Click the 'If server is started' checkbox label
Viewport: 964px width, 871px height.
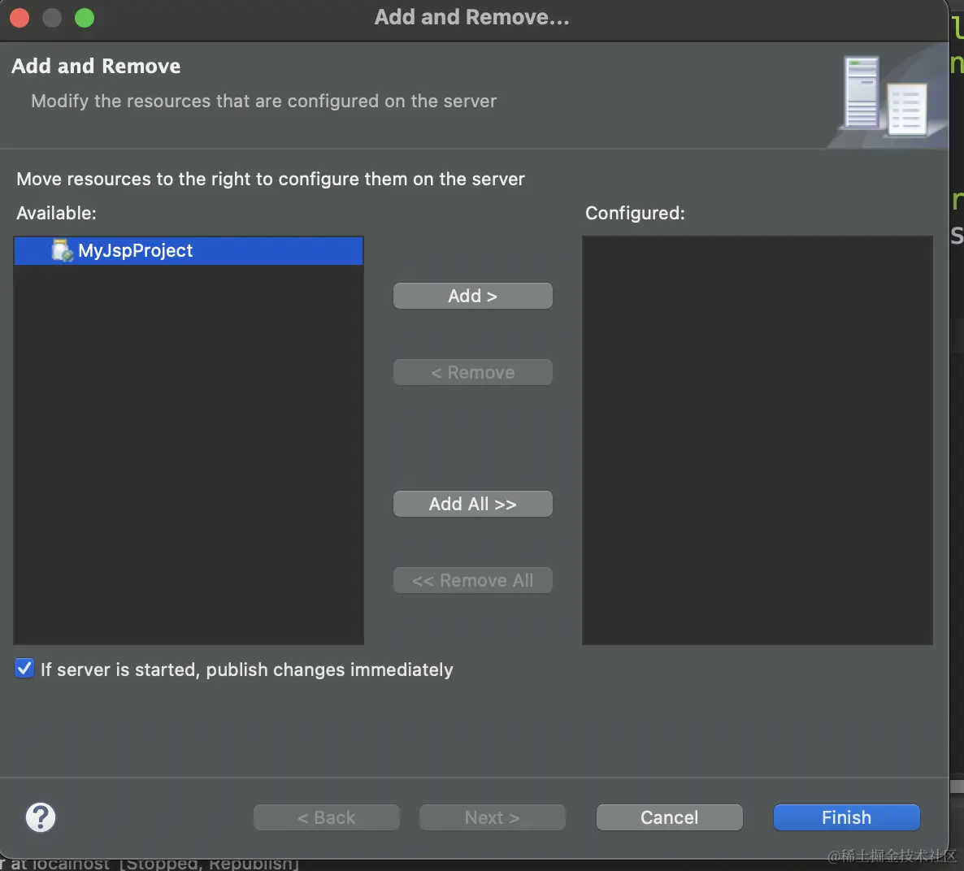click(x=246, y=669)
